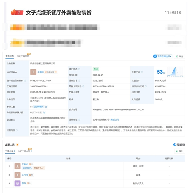
Task: Expand the 工商官网快照 dropdown
Action: 163,56
